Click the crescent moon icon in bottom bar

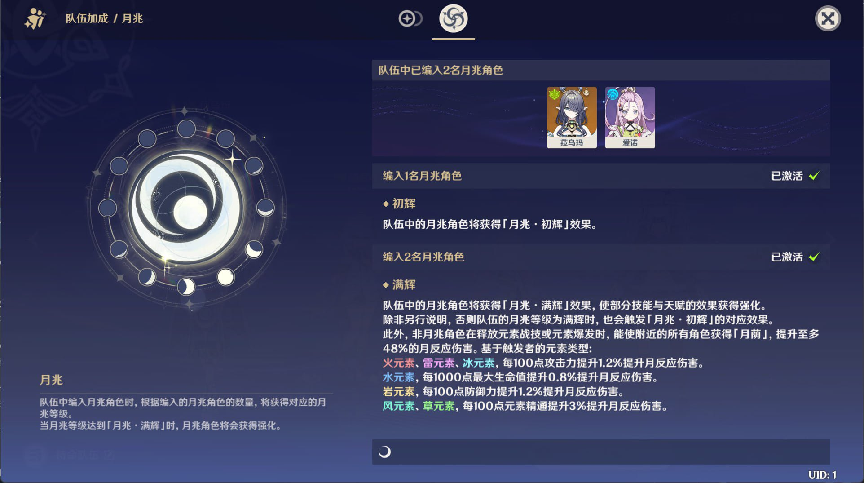click(x=384, y=452)
